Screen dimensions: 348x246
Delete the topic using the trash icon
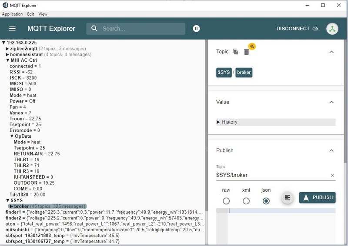click(246, 52)
